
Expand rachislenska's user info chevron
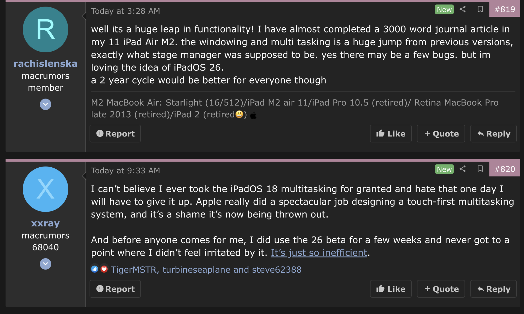pyautogui.click(x=46, y=104)
